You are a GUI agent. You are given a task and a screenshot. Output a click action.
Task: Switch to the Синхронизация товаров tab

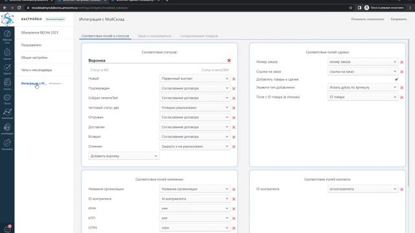199,36
